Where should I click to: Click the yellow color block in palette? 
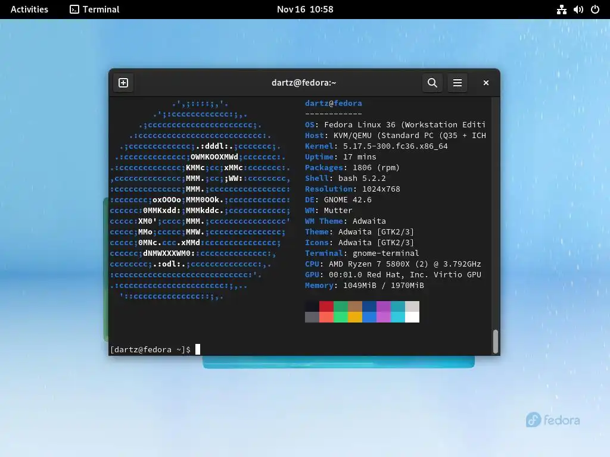355,317
